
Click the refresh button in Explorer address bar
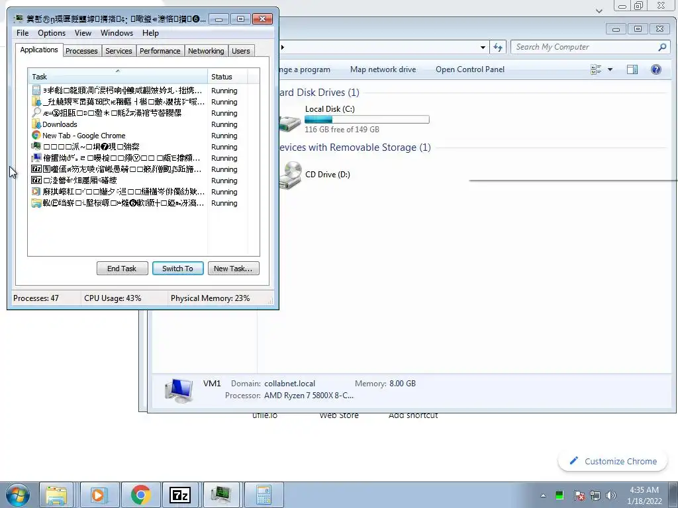pos(498,47)
